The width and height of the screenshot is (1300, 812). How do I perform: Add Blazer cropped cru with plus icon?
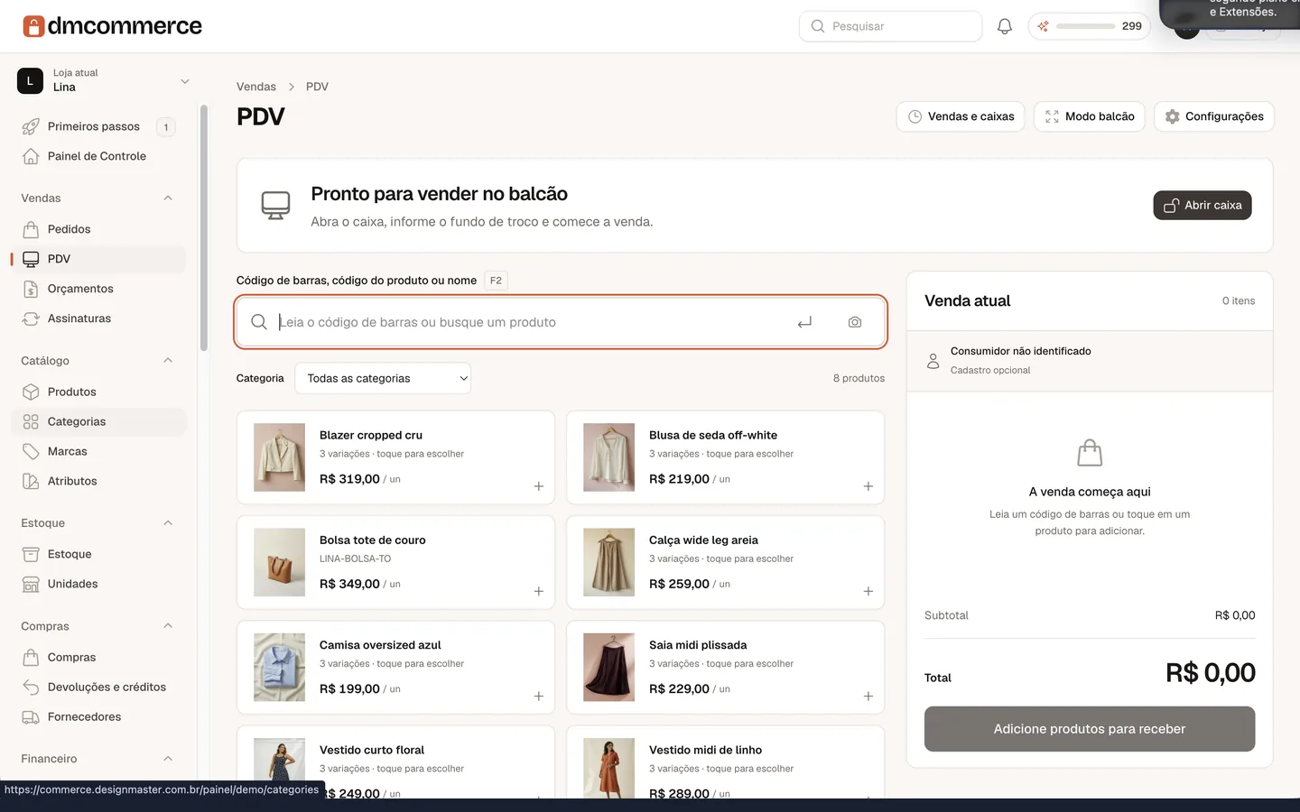pos(539,486)
